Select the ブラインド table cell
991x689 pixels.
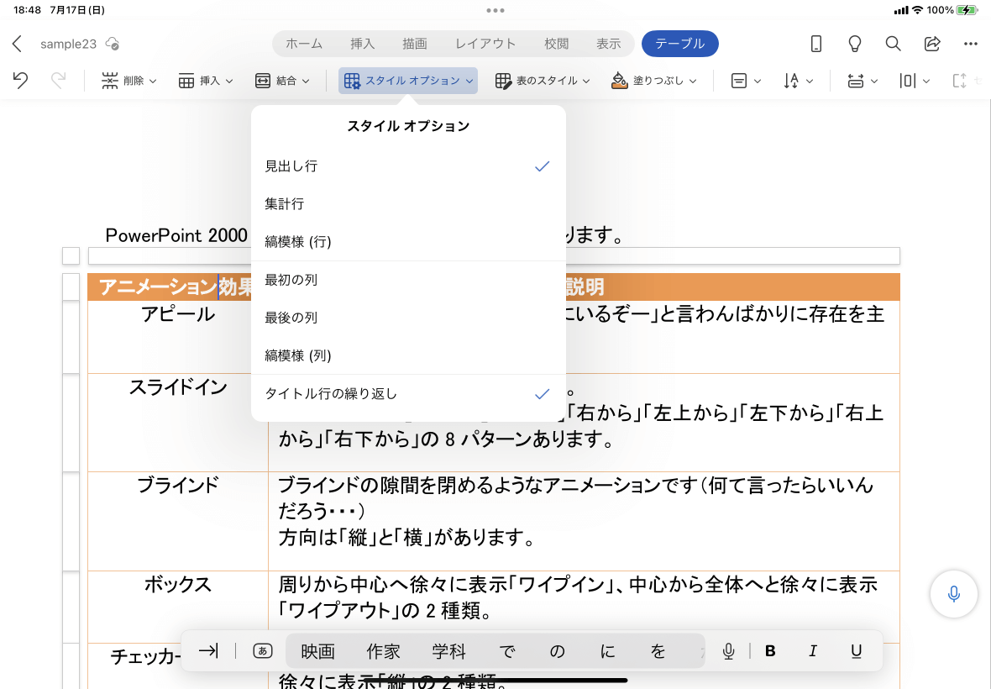click(177, 521)
